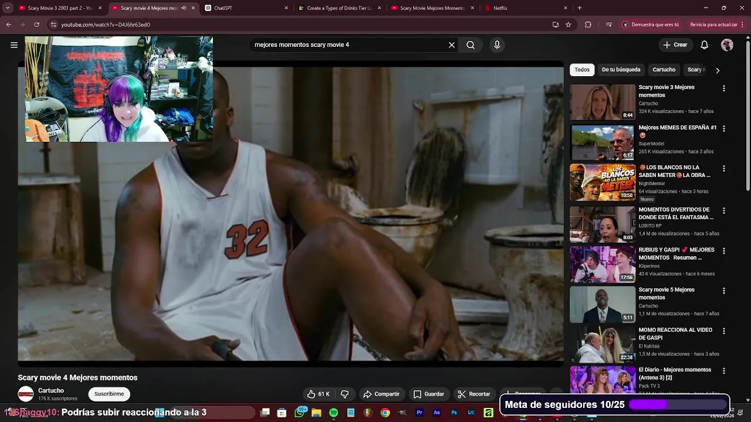Open the install app icon in address bar
The image size is (751, 422).
click(x=556, y=25)
